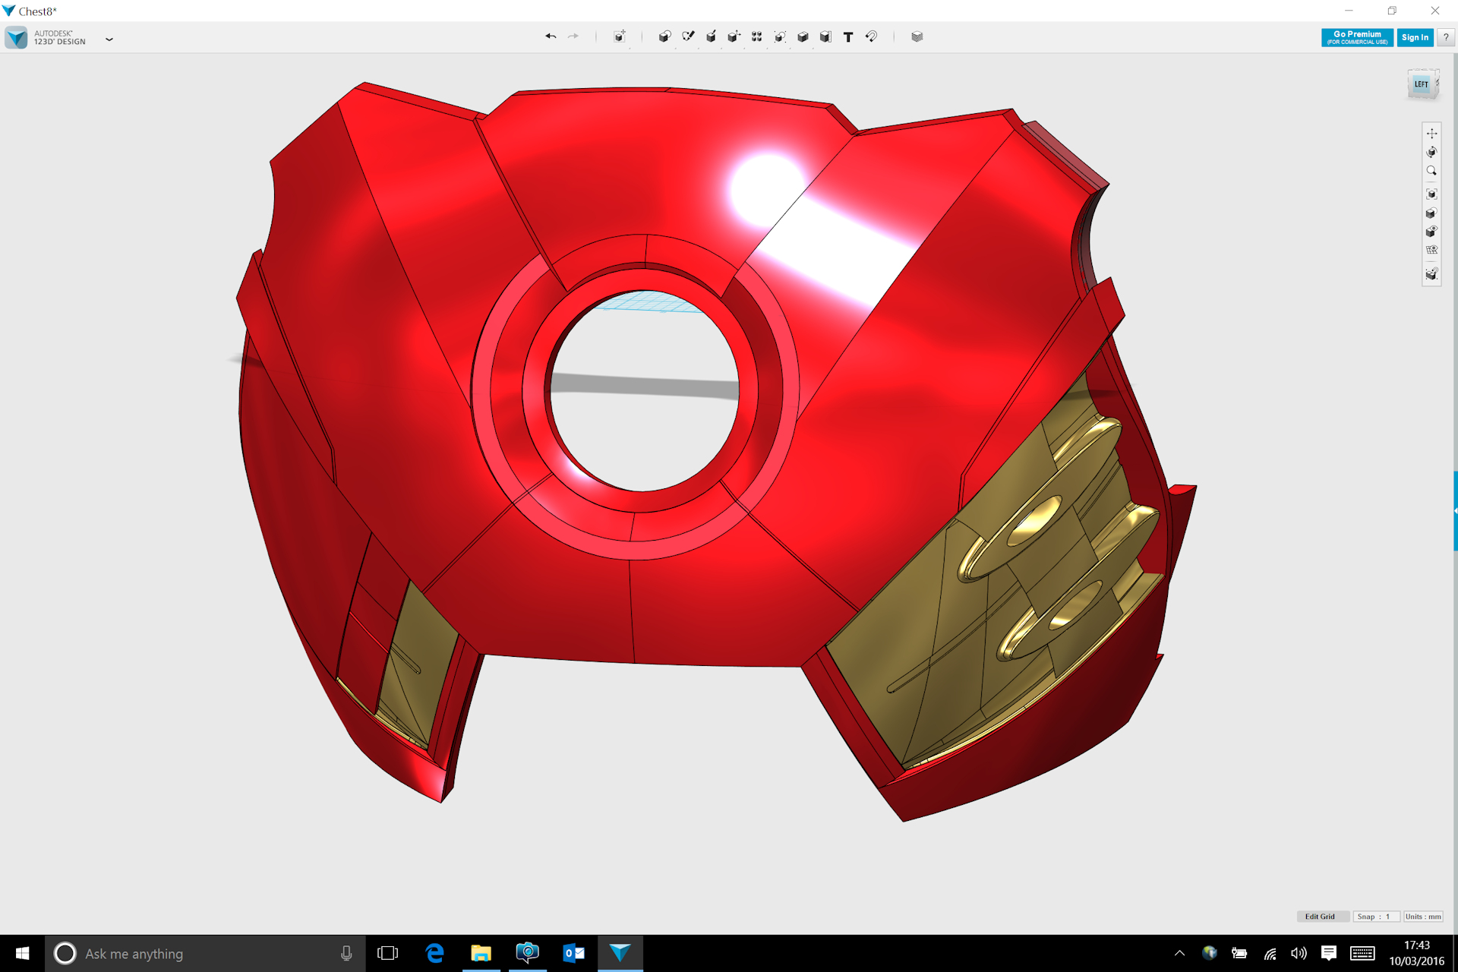The width and height of the screenshot is (1458, 972).
Task: Open the materials and outlines display option
Action: (x=1431, y=213)
